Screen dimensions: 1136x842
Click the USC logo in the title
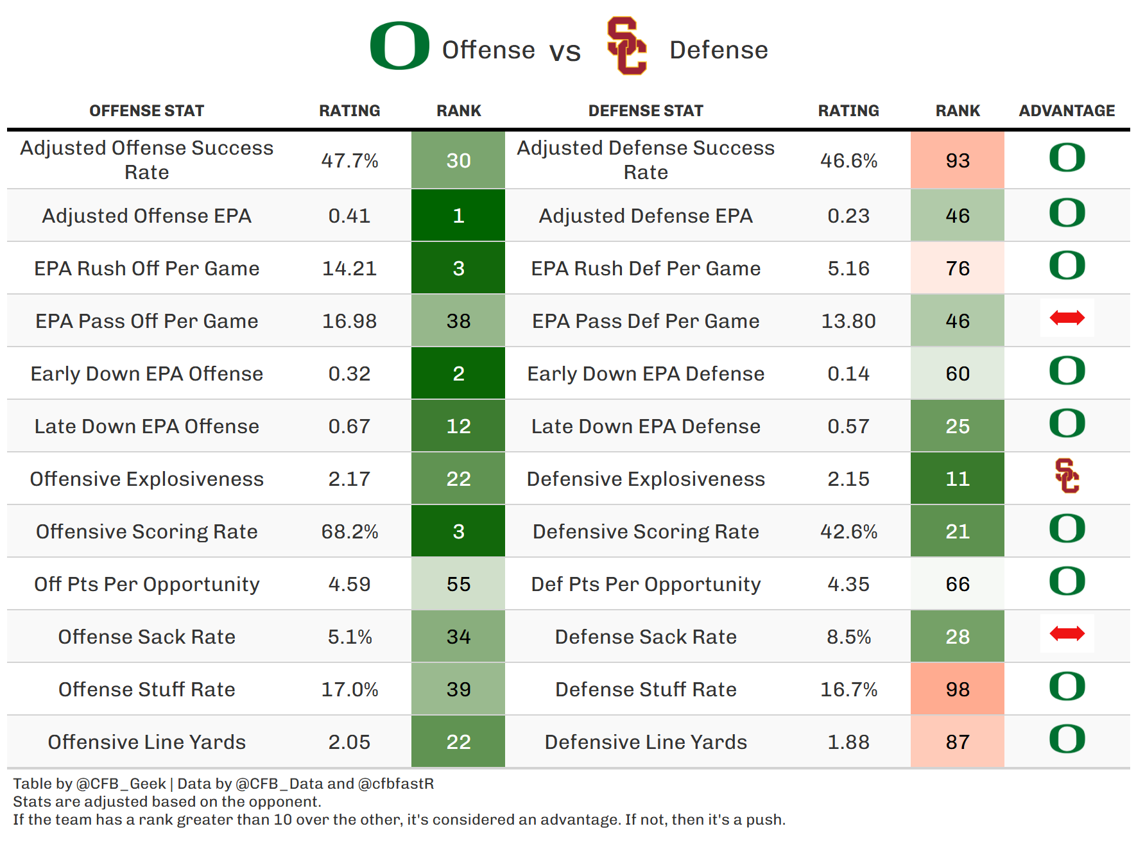click(x=626, y=46)
